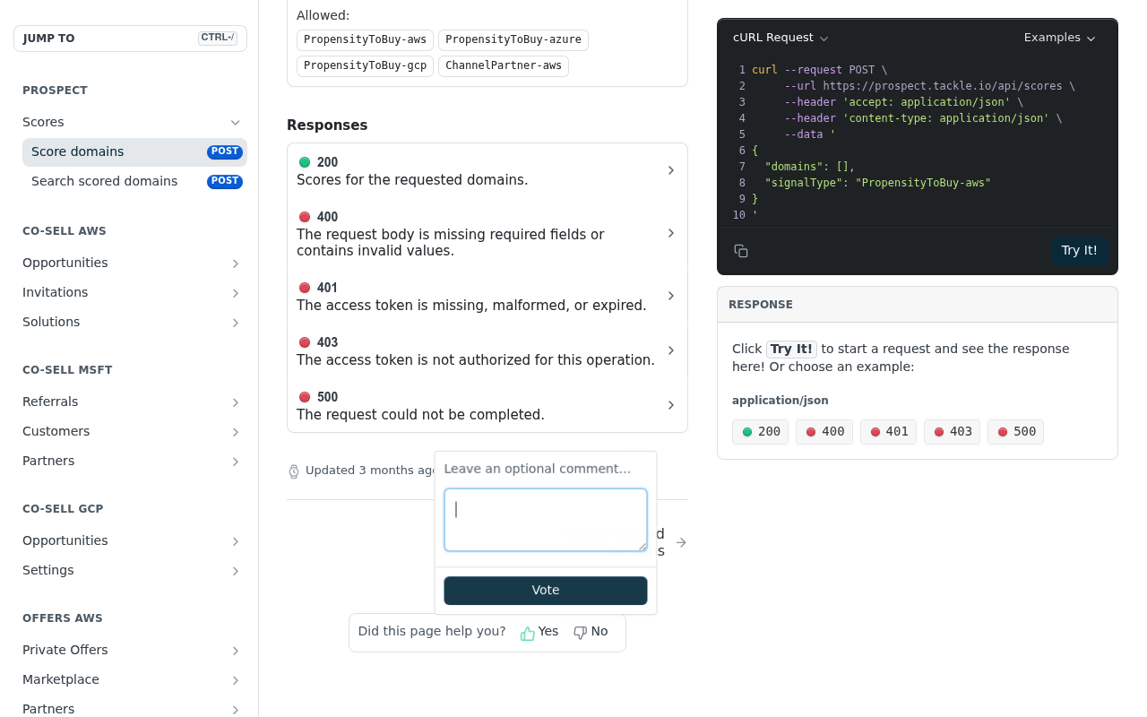Click the CTRL-/ shortcut badge
1147x717 pixels.
pos(218,38)
